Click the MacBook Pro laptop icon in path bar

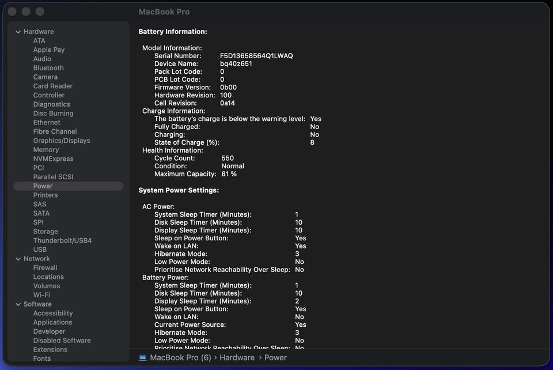pos(142,358)
